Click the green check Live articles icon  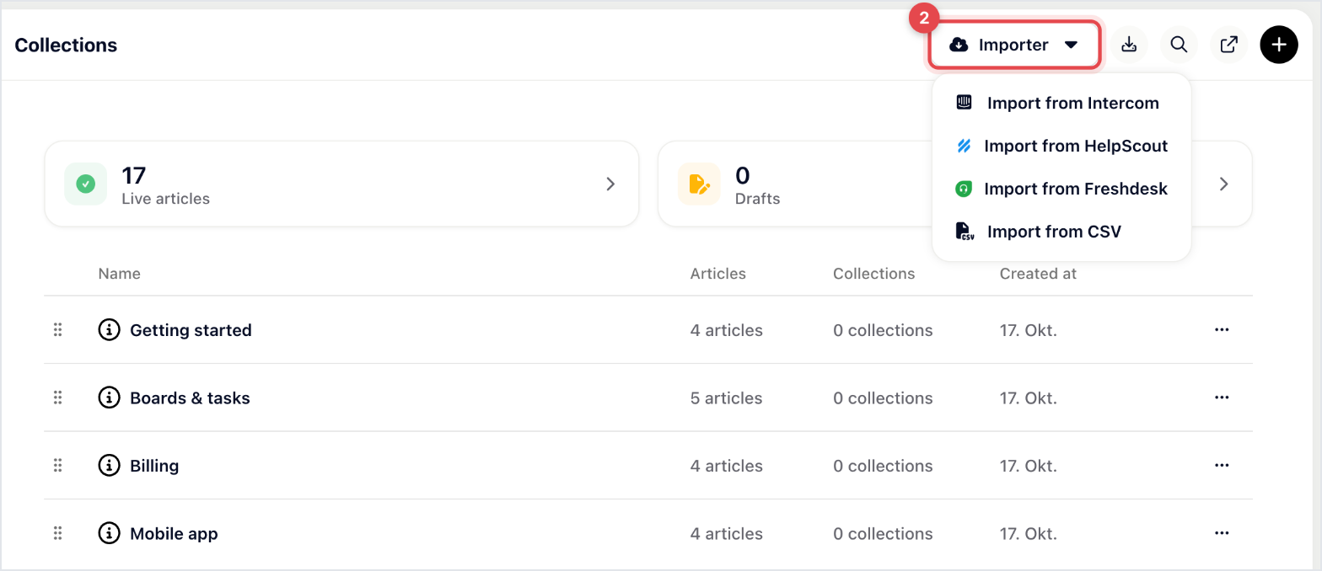tap(85, 184)
